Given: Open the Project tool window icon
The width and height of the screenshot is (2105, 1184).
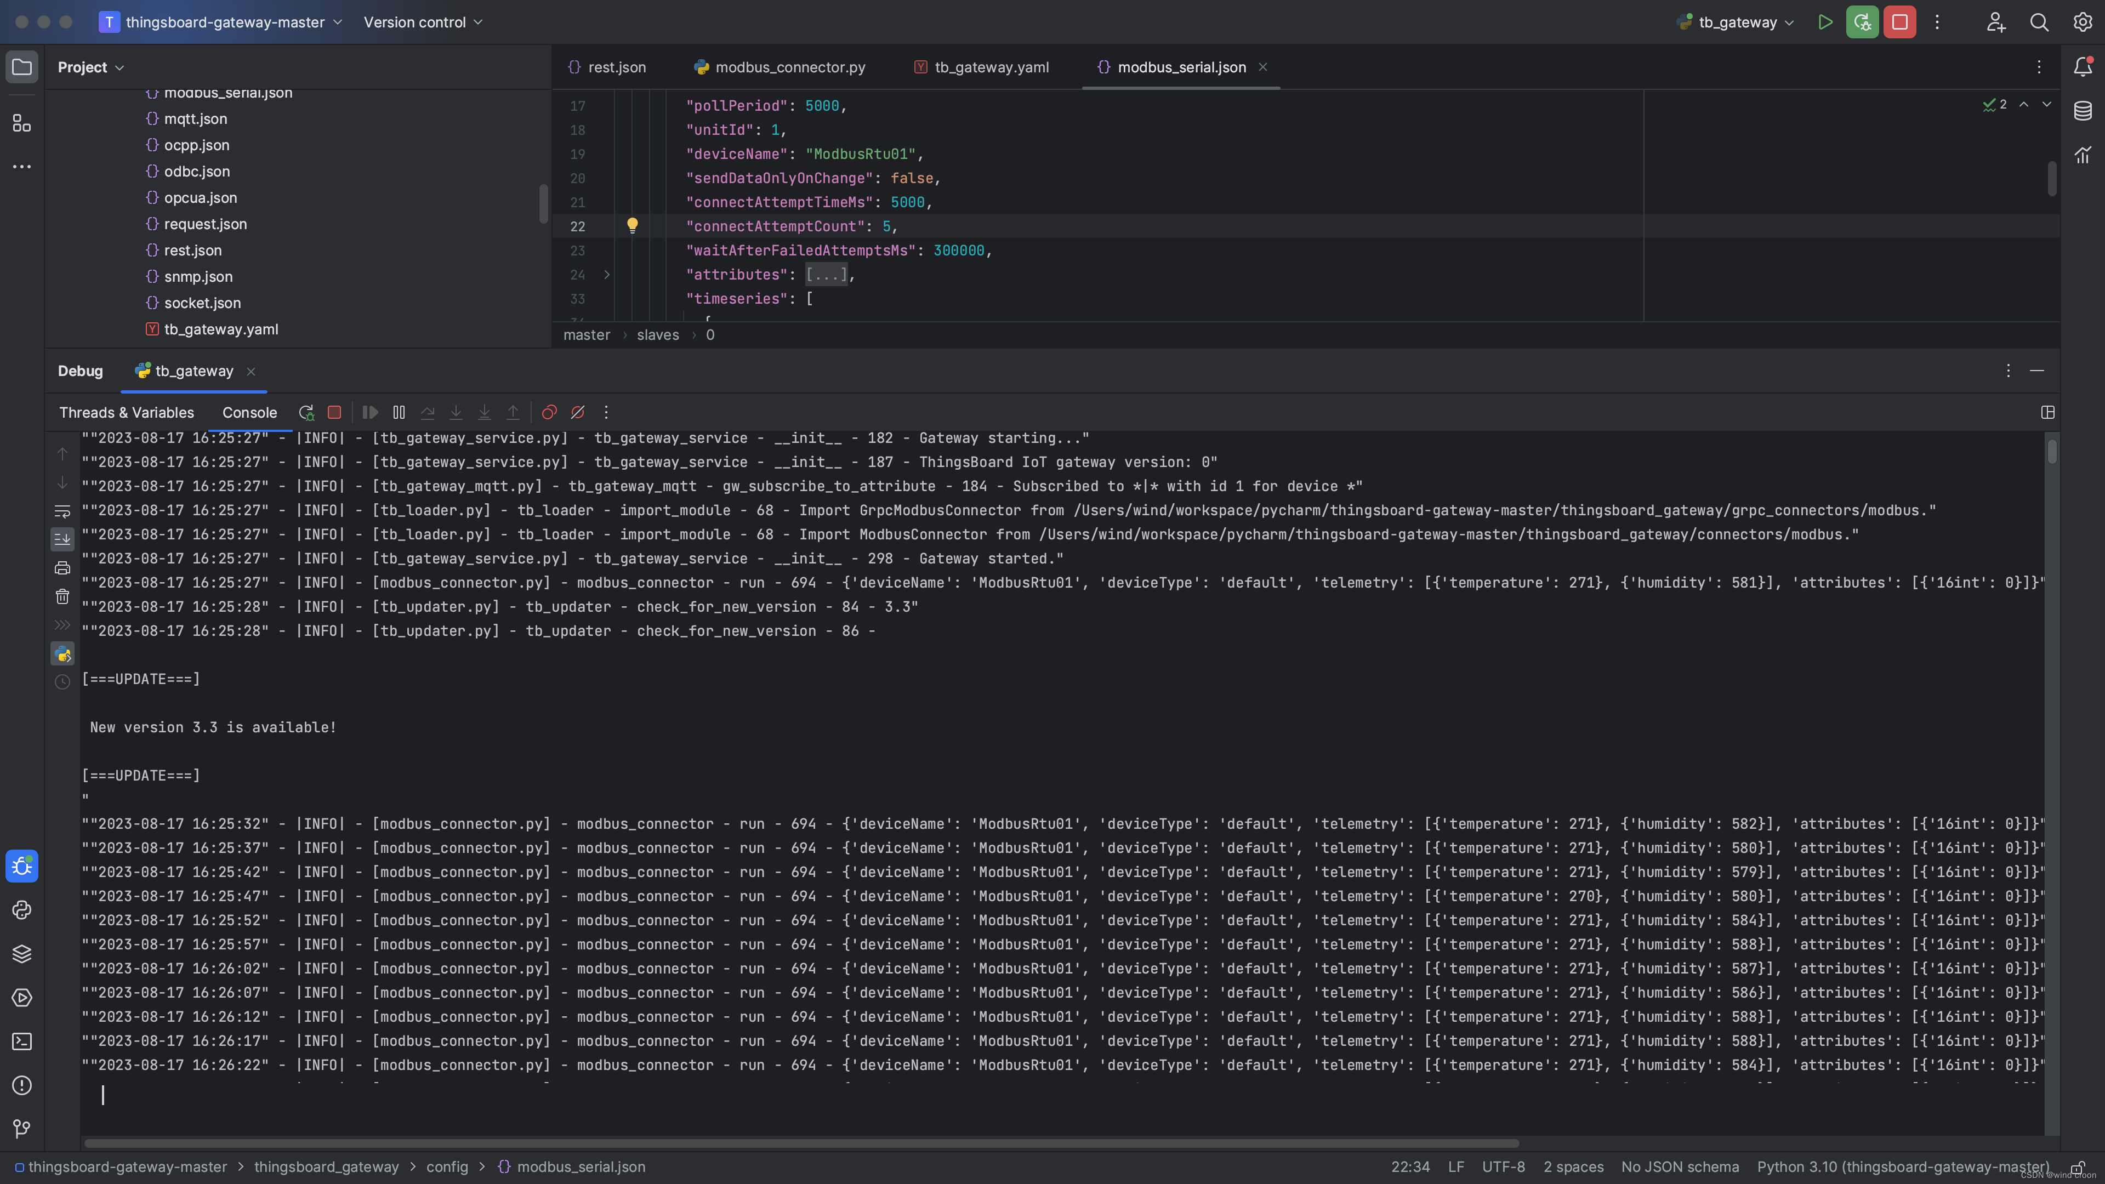Looking at the screenshot, I should [x=22, y=67].
